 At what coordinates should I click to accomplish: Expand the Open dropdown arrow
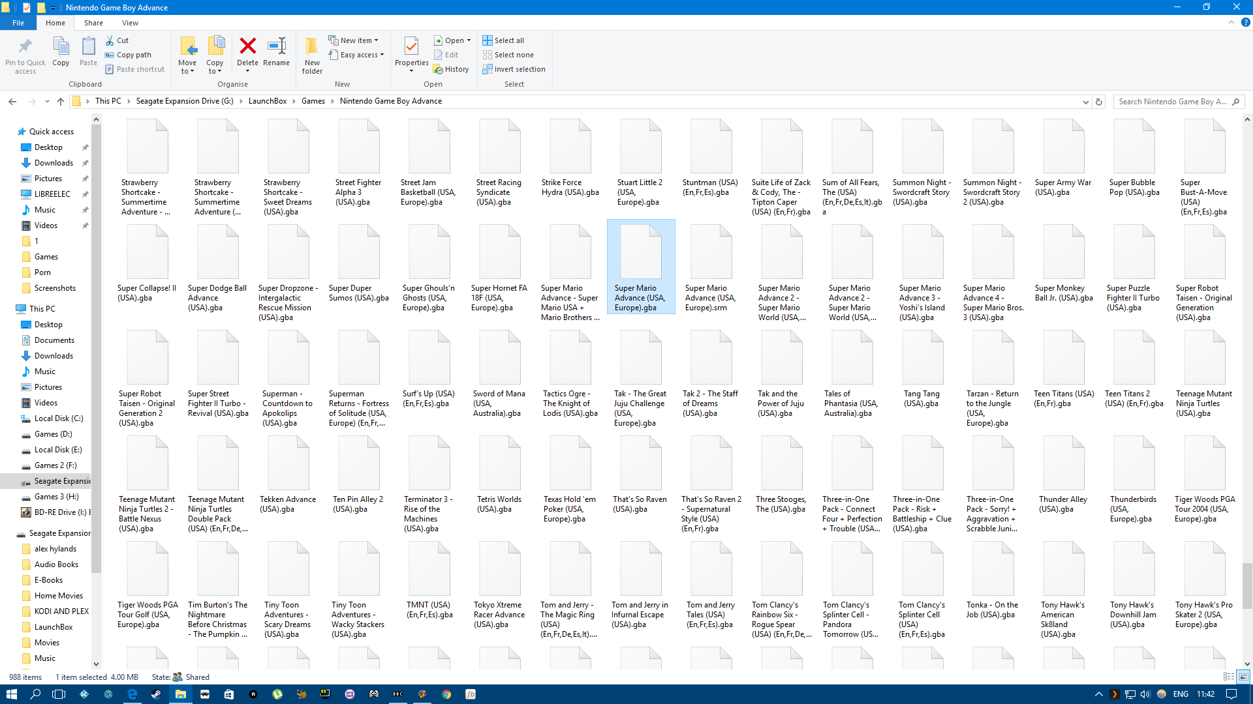469,40
